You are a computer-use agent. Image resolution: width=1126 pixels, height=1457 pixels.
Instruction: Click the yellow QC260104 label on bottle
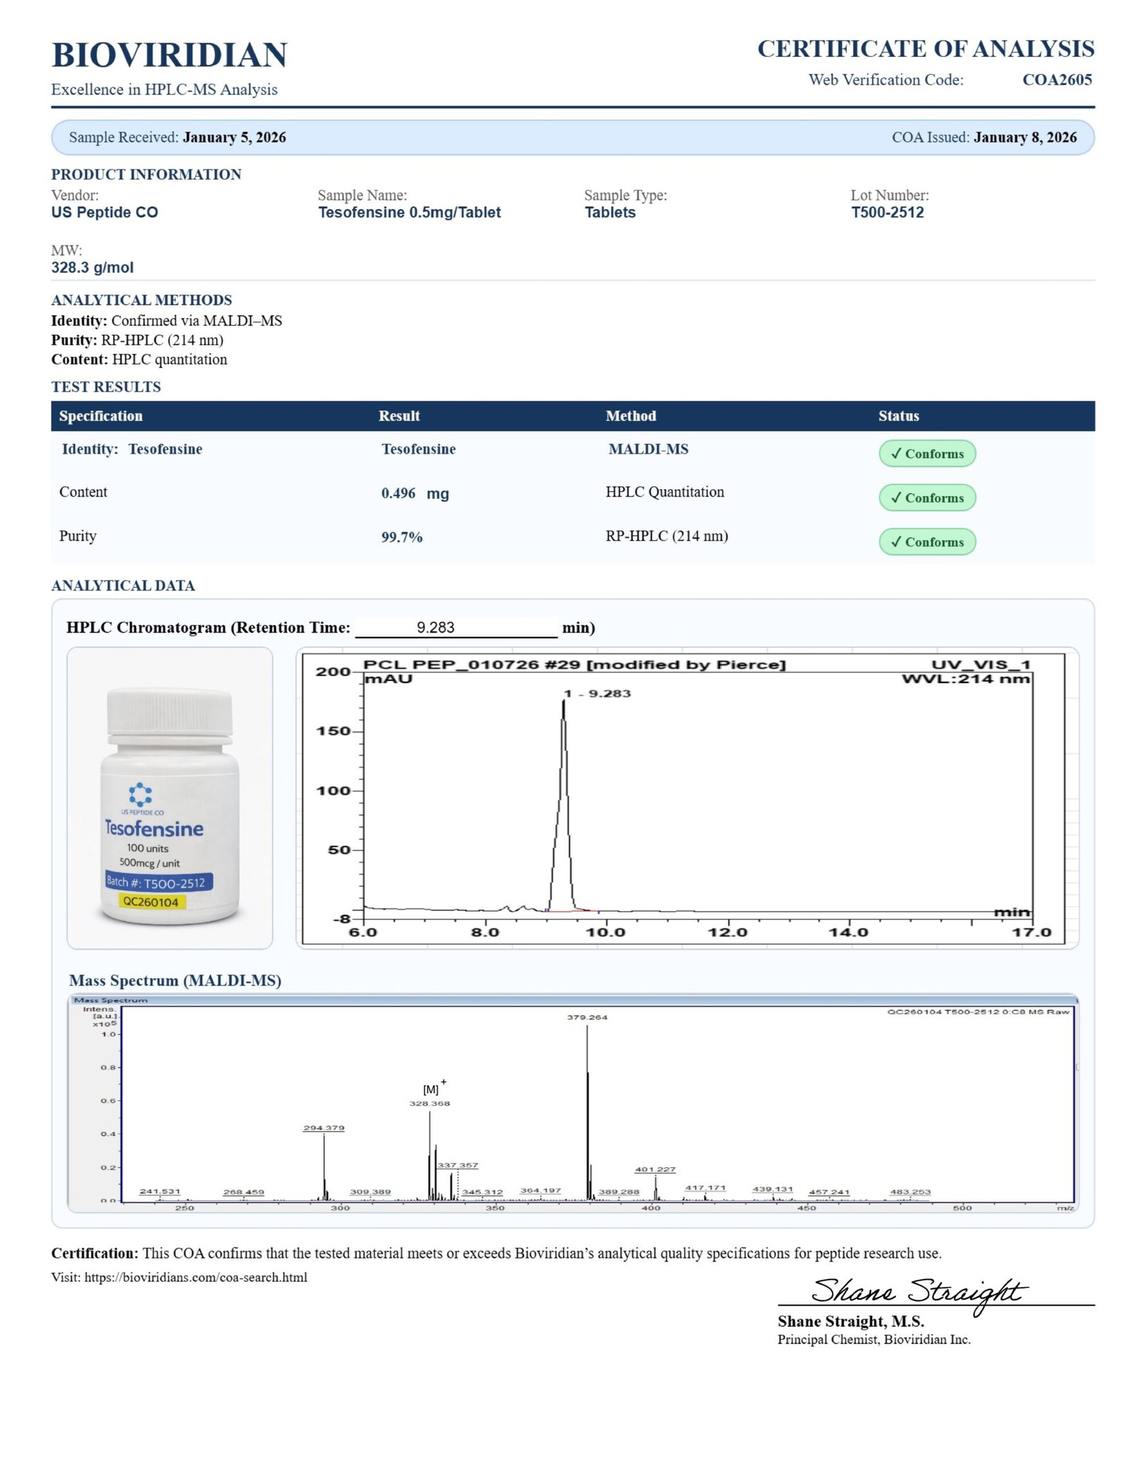pos(151,902)
